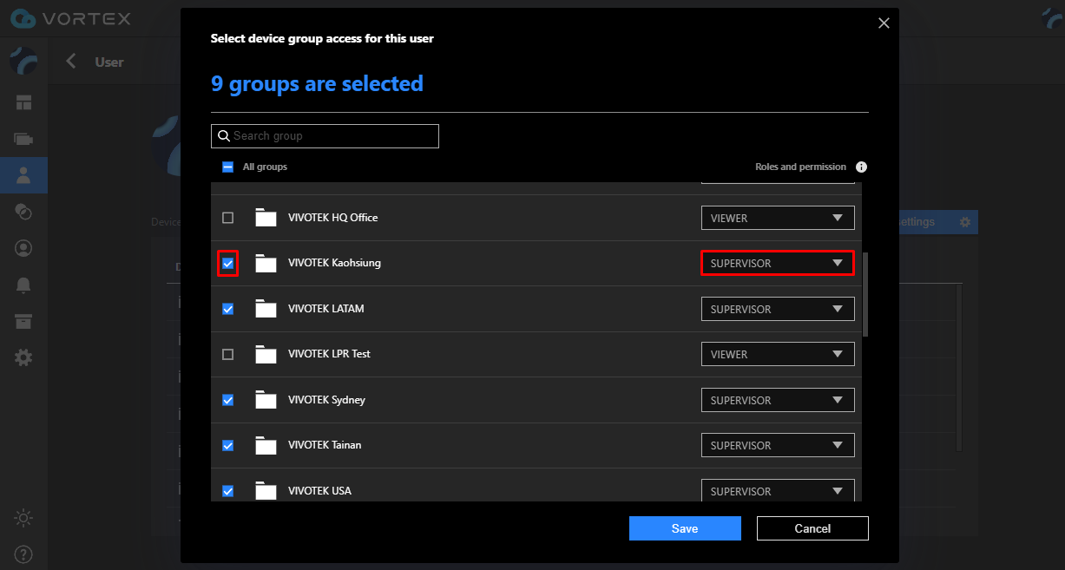The width and height of the screenshot is (1065, 570).
Task: Click the VIVOTEK HQ Office folder icon
Action: (x=266, y=218)
